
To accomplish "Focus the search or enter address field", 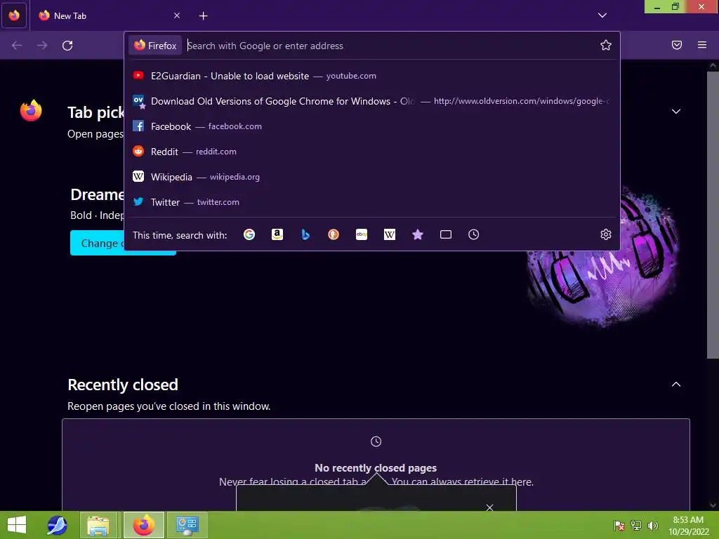I will click(x=390, y=46).
